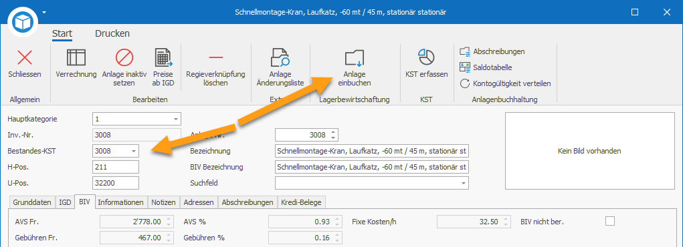Open the Verrechnung table icon
Viewport: 683px width, 247px height.
(76, 57)
